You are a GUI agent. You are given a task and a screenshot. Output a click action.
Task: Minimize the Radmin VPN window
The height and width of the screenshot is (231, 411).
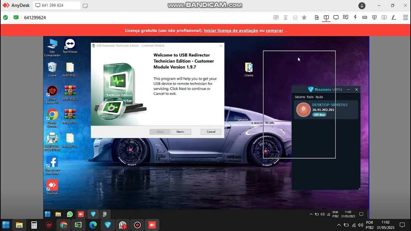point(349,90)
